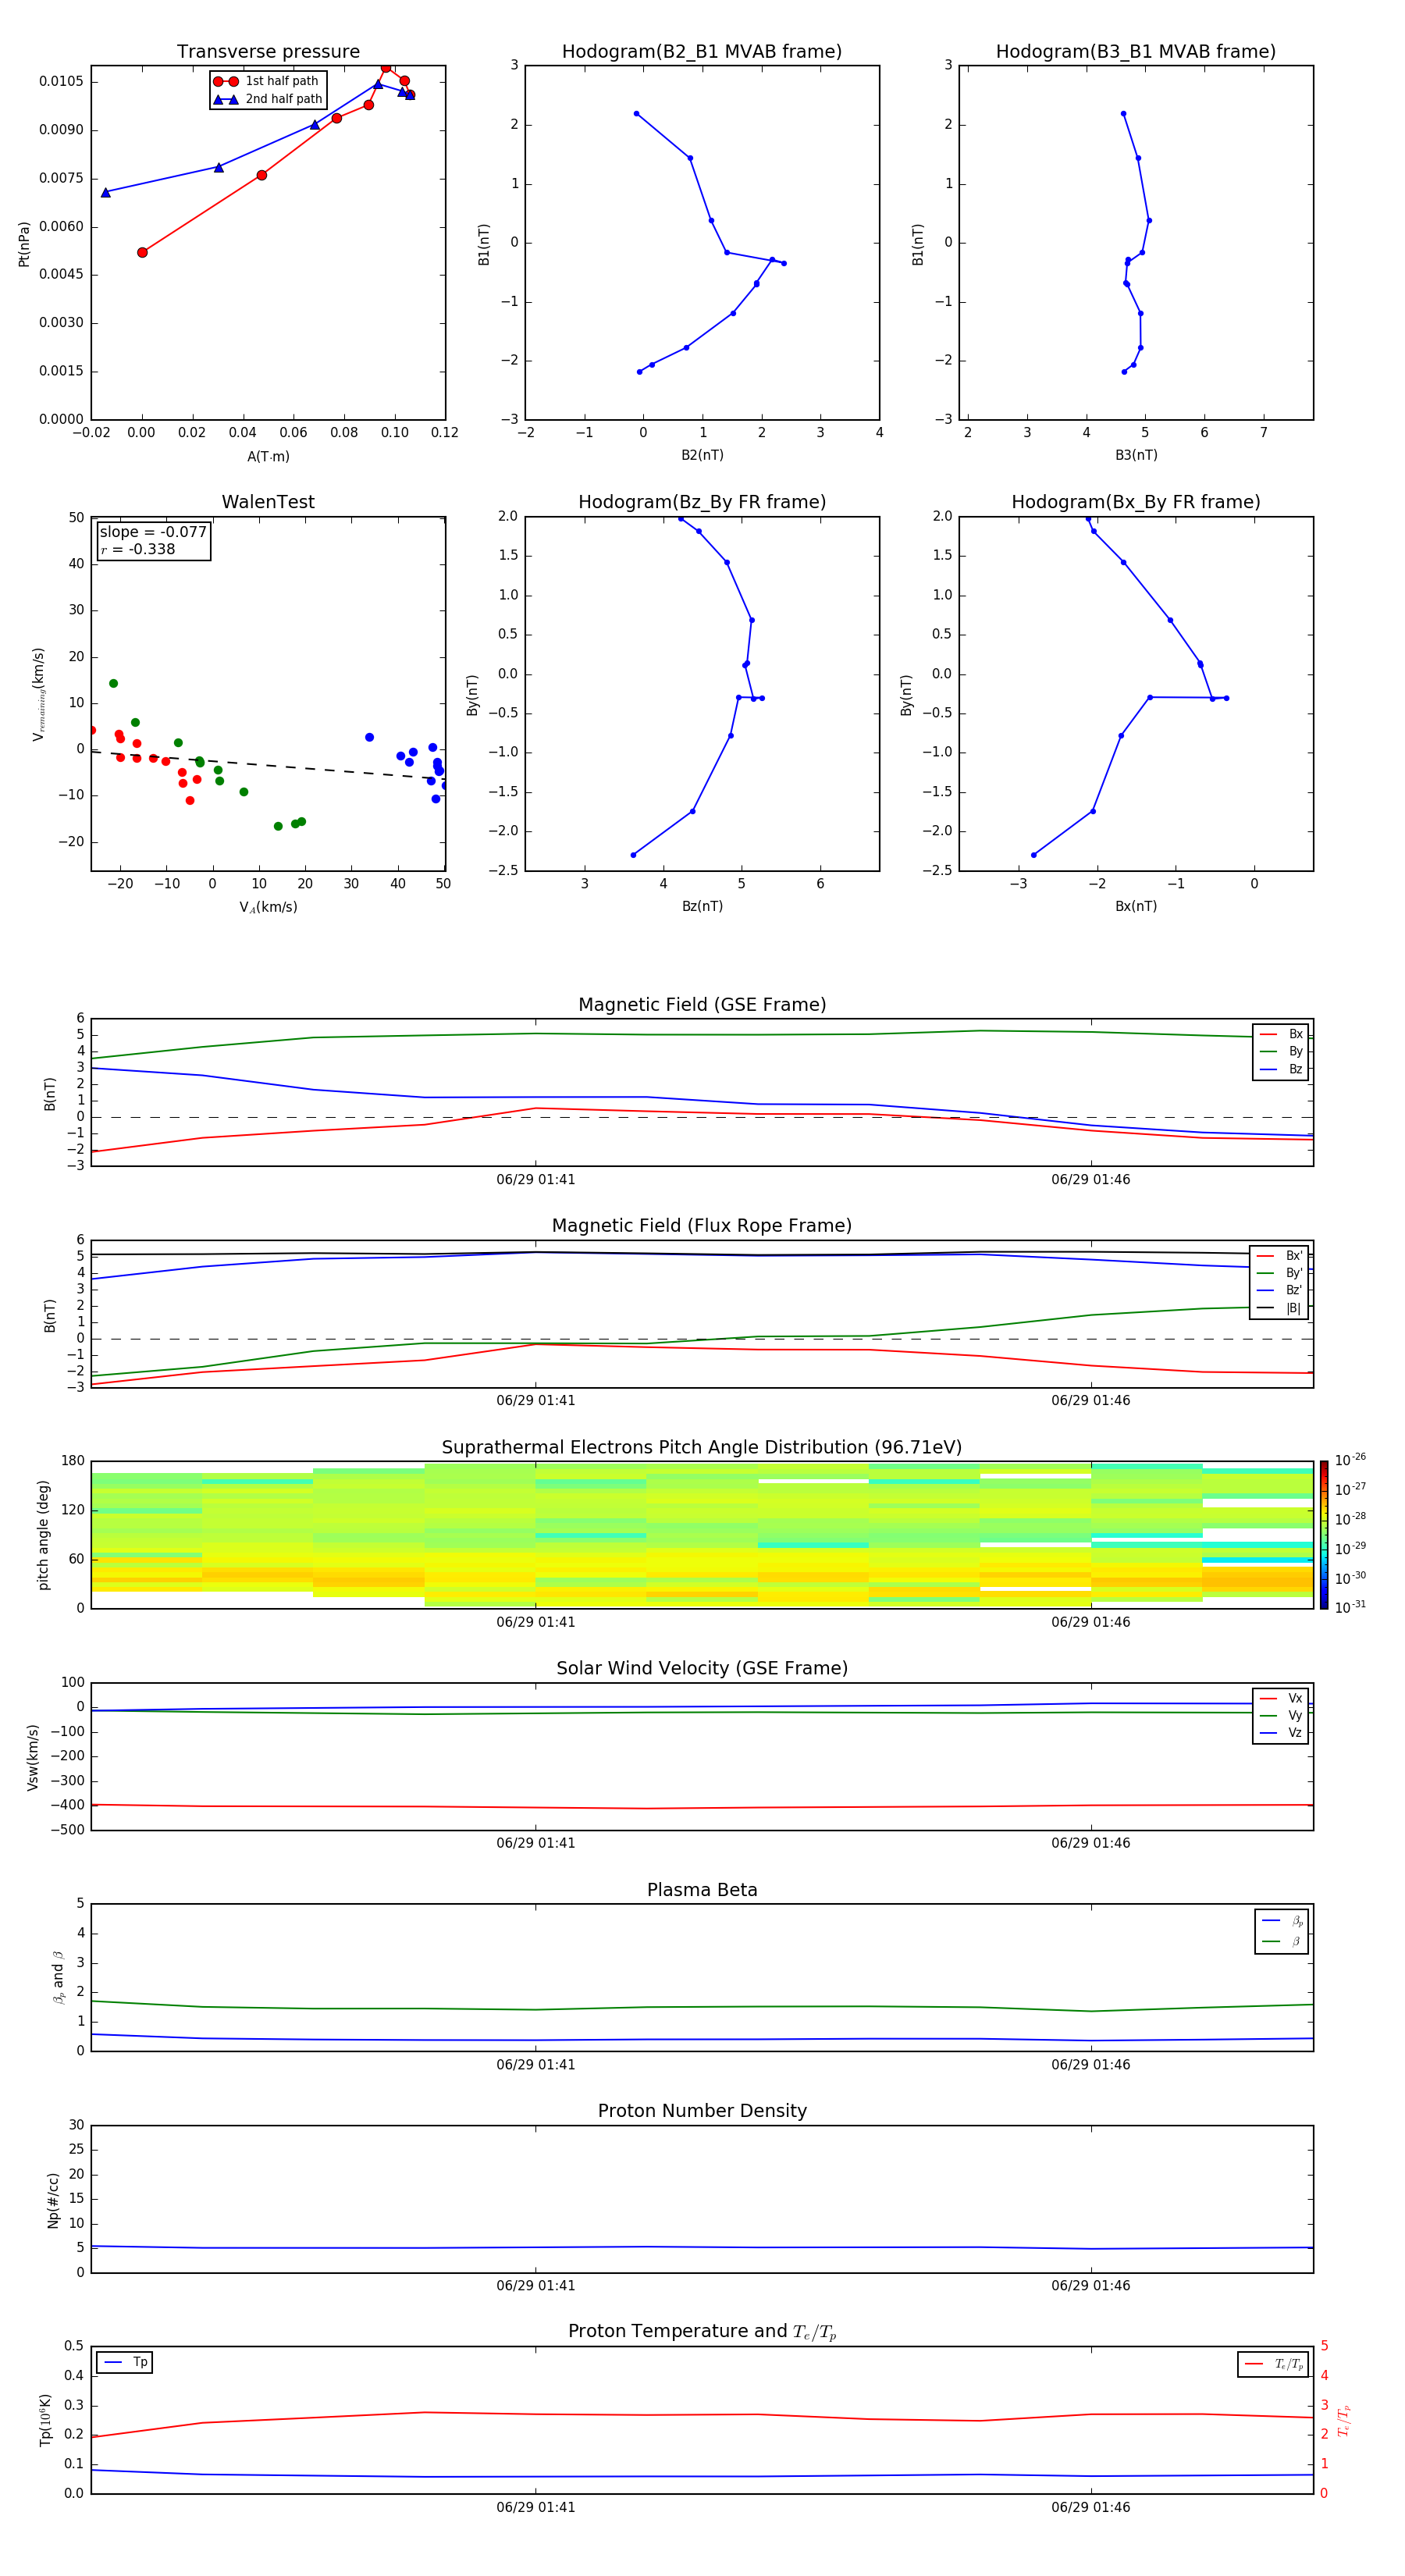
Task: Click the Suprathermal Electrons Pitch Angle Distribution title
Action: coord(702,1448)
